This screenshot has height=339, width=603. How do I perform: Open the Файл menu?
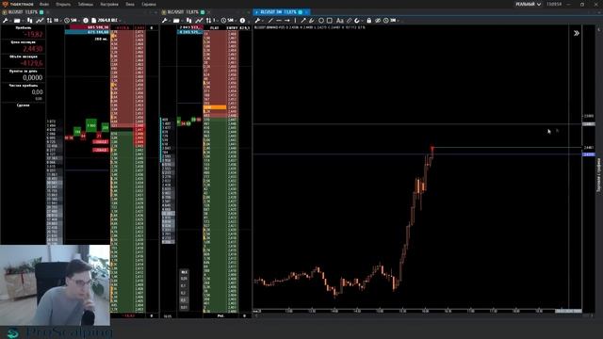(x=44, y=4)
